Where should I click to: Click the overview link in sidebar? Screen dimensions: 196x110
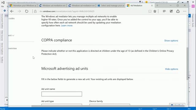[x=12, y=48]
